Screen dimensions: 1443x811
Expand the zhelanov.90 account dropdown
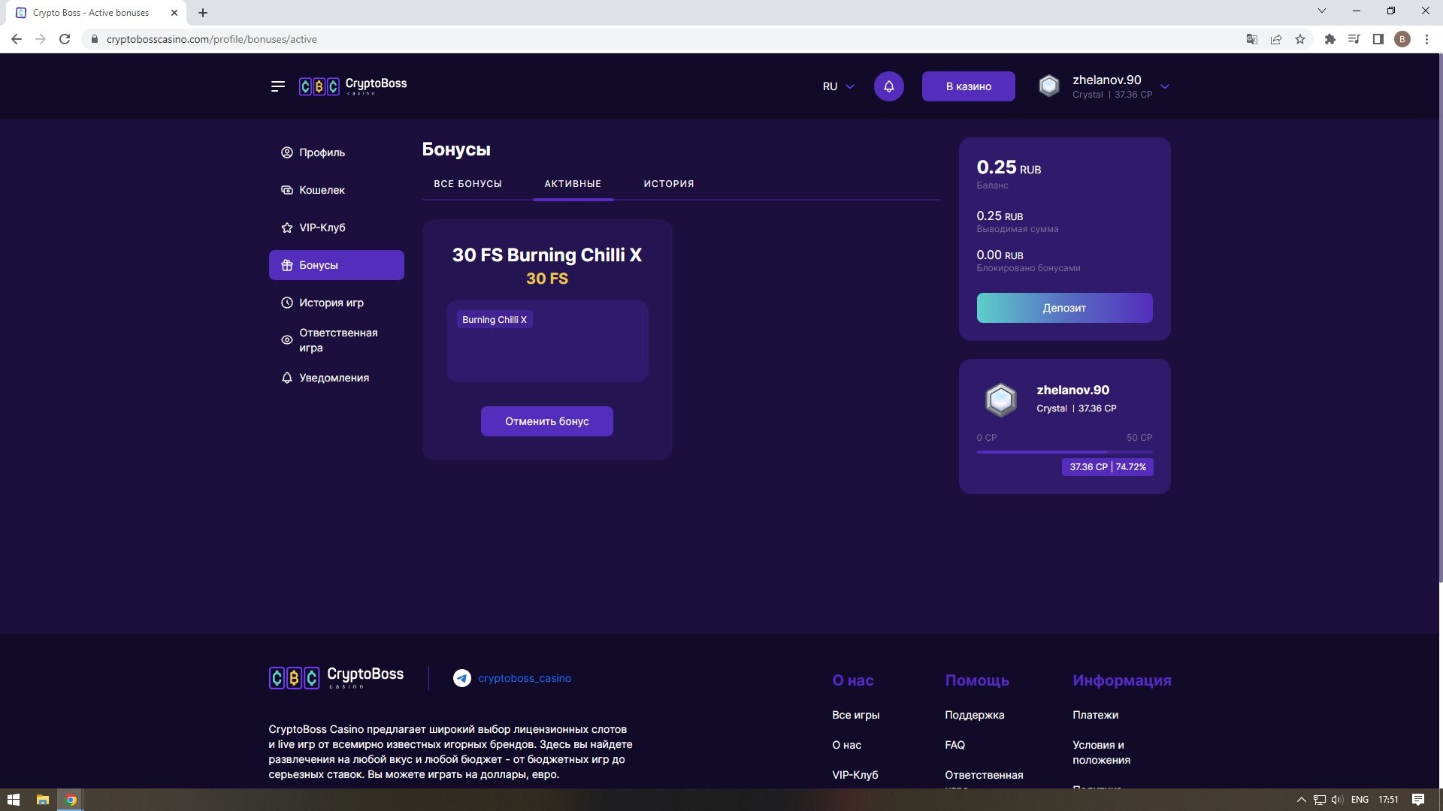[x=1164, y=86]
